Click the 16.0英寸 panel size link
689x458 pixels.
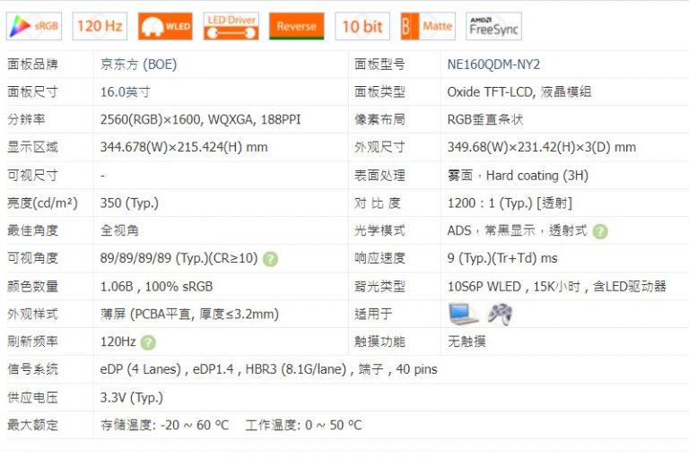tap(125, 91)
